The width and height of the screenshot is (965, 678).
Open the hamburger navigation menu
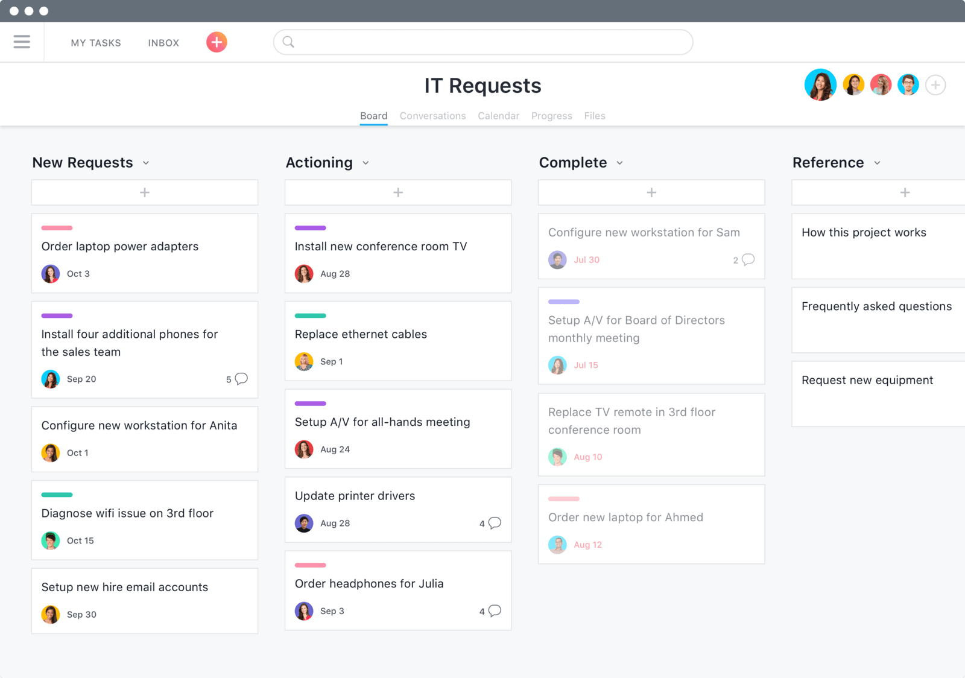pos(22,42)
